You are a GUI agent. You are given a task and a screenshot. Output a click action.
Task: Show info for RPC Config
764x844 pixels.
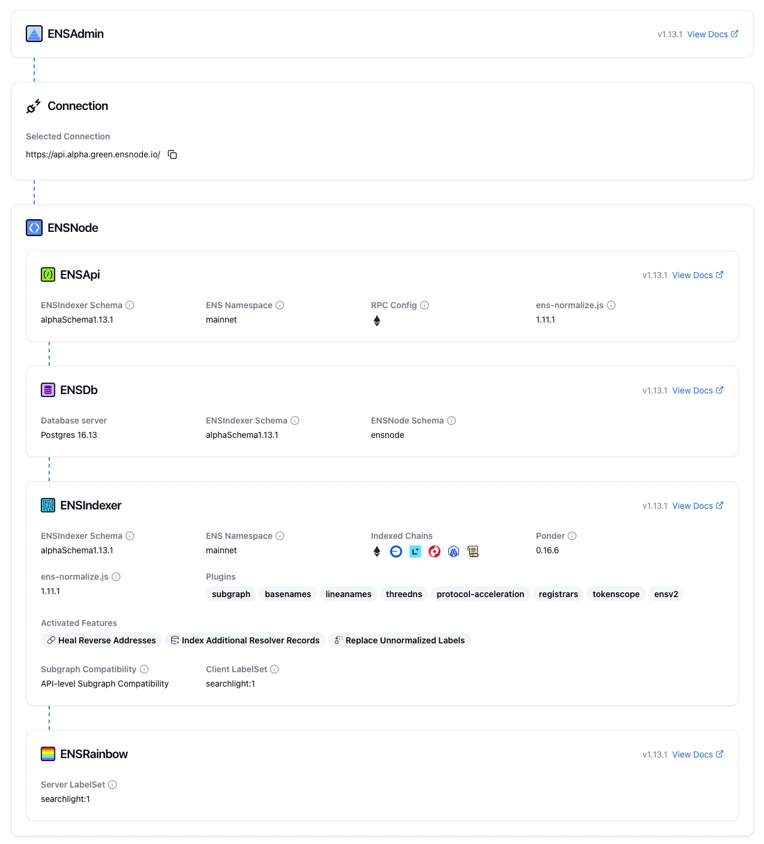424,305
